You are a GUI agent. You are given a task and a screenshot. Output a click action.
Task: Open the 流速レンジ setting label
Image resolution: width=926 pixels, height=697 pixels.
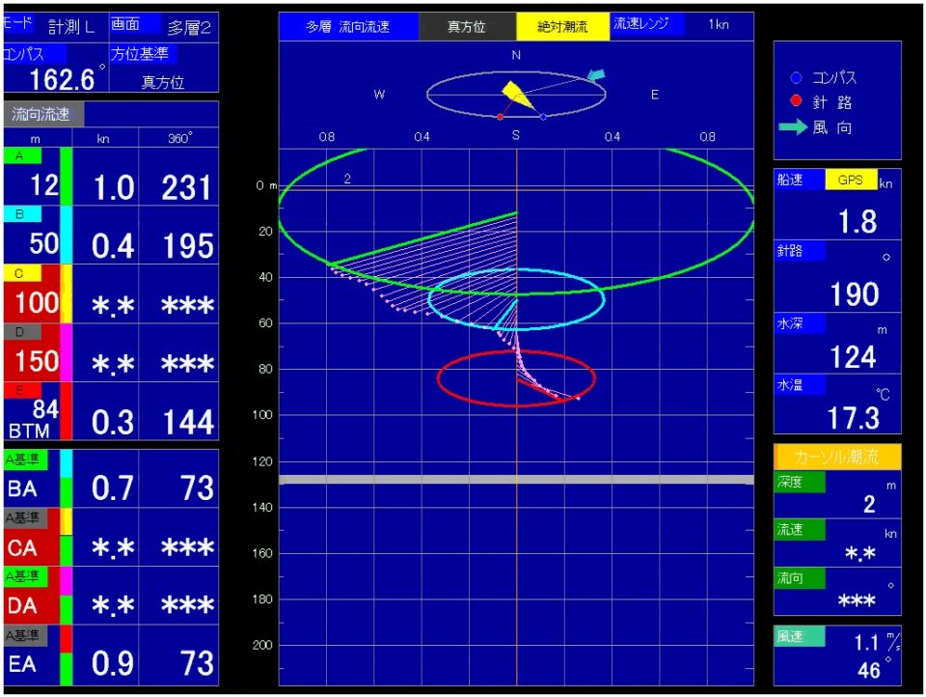point(646,24)
